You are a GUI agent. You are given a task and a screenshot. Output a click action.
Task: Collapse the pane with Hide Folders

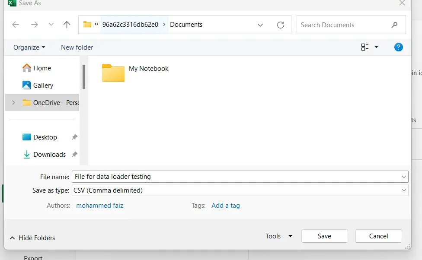pyautogui.click(x=32, y=238)
